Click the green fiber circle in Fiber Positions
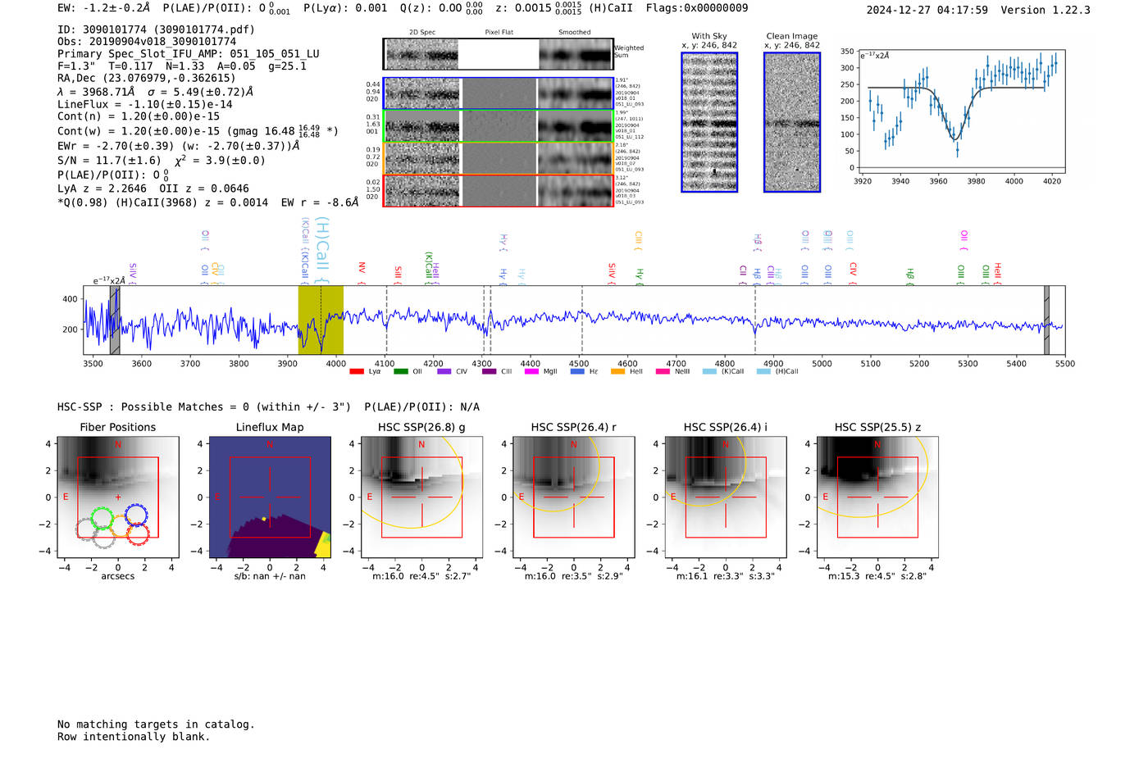This screenshot has width=1148, height=781. pyautogui.click(x=102, y=518)
